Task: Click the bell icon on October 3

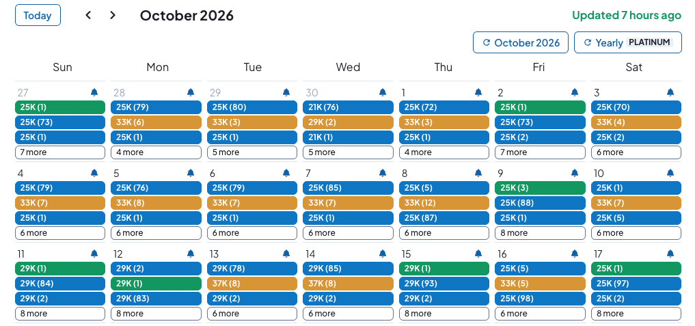Action: click(x=670, y=93)
